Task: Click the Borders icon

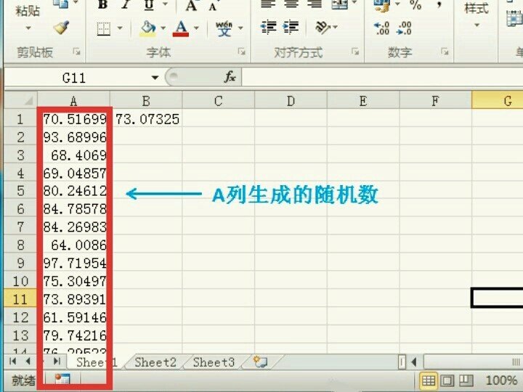Action: pyautogui.click(x=104, y=28)
